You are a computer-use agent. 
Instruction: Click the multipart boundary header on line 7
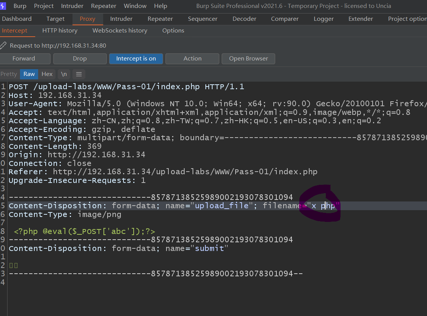point(218,138)
